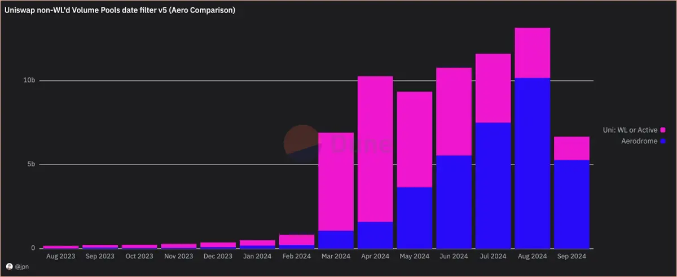Click the pink segment of Aug 2024 bar

pyautogui.click(x=533, y=53)
